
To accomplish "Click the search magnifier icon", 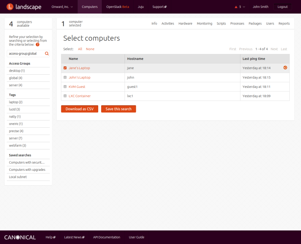I will 47,54.
